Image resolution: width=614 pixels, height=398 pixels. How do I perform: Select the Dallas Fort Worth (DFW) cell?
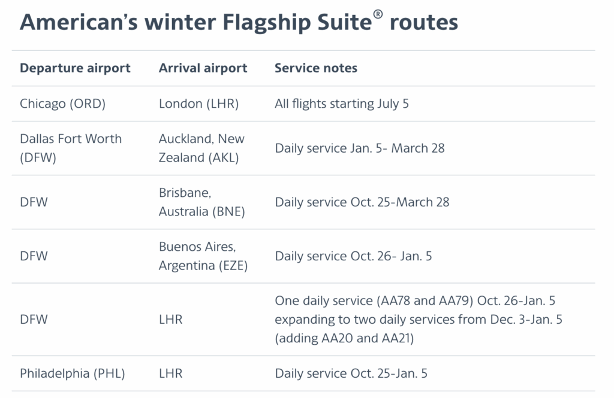[71, 148]
